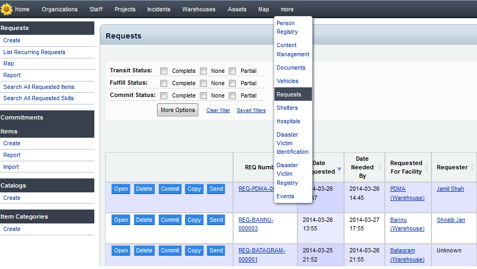
Task: Sort using Date Needed By arrows
Action: pyautogui.click(x=381, y=167)
